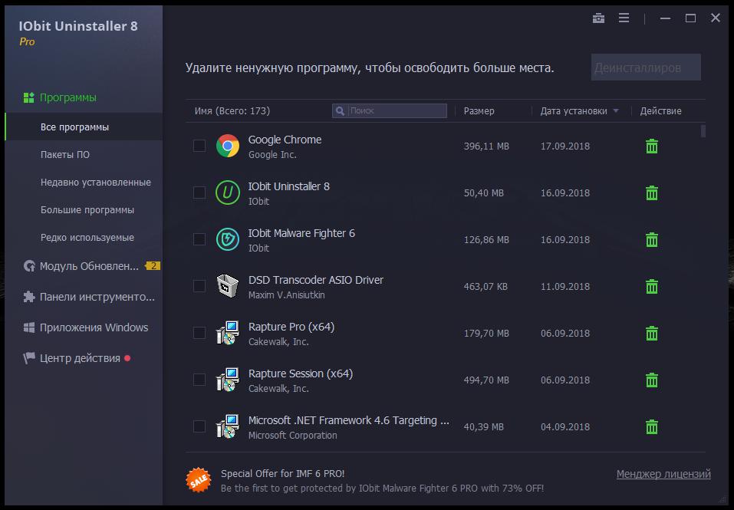
Task: Click trash icon for Microsoft .NET Framework 4.6
Action: tap(652, 426)
